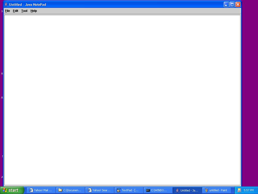Click the system tray network icon
This screenshot has width=258, height=194.
239,190
